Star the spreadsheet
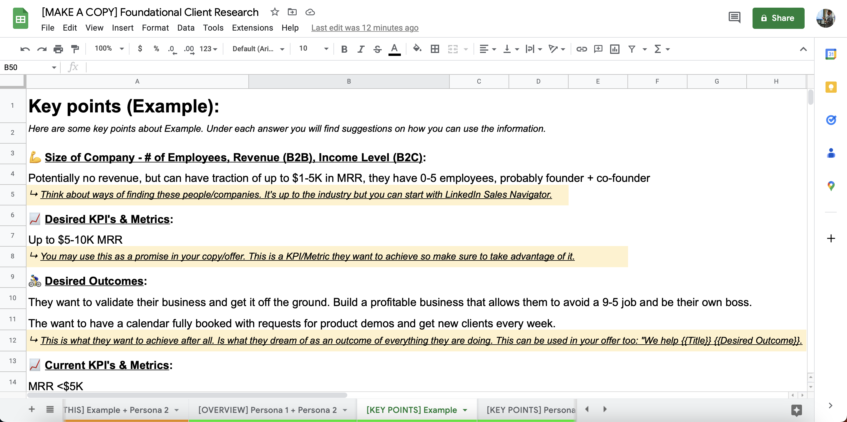Screen dimensions: 847x422 pyautogui.click(x=275, y=12)
